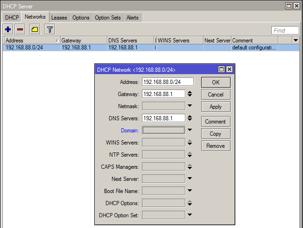
Task: Expand the DHCP Options field arrows
Action: pyautogui.click(x=190, y=203)
